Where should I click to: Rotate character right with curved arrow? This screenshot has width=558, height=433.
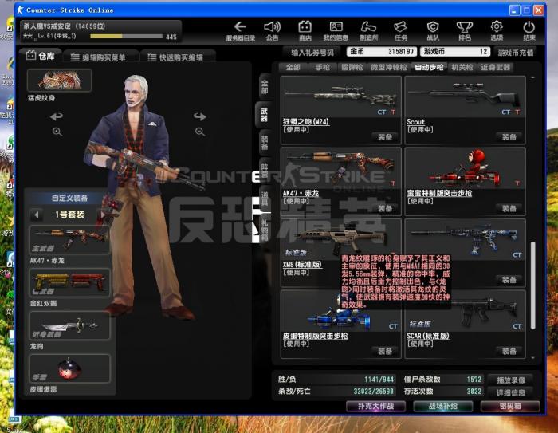[200, 116]
